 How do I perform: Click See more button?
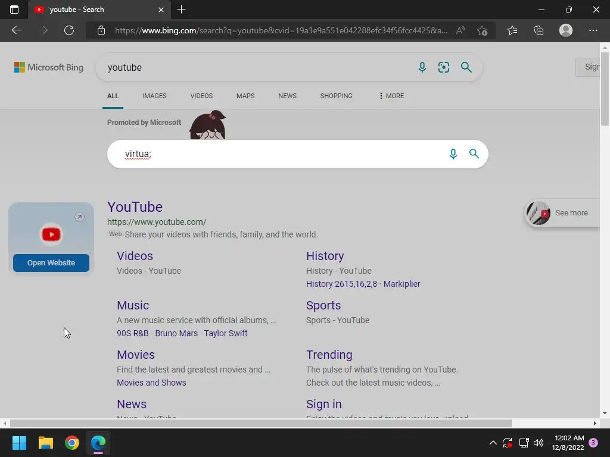pos(562,213)
